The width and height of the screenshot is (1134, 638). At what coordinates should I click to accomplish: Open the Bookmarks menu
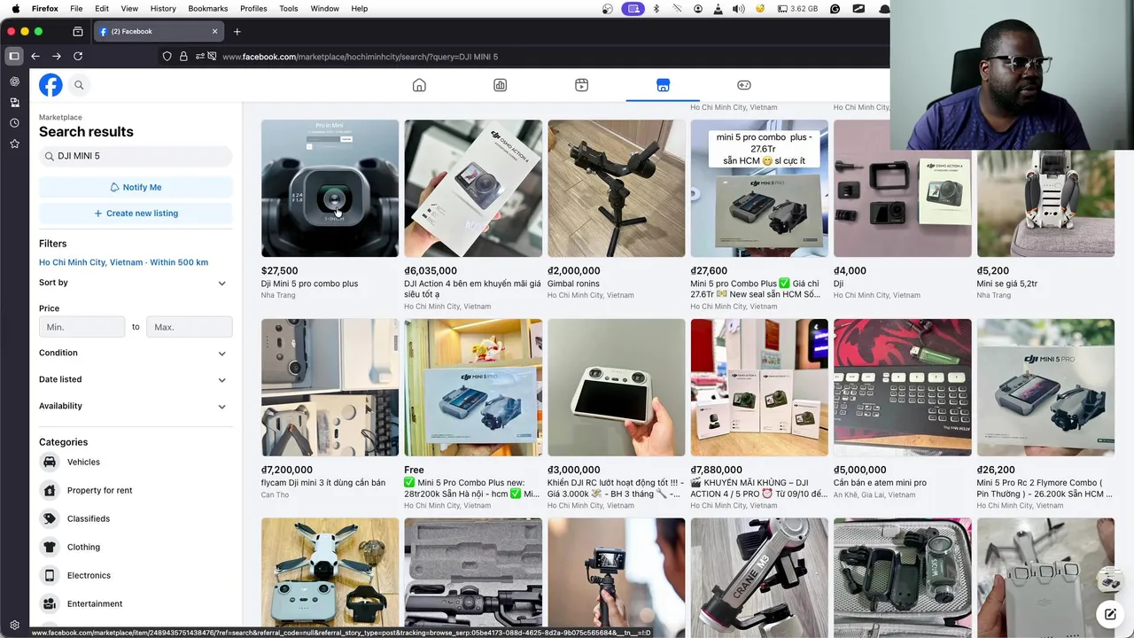[208, 8]
